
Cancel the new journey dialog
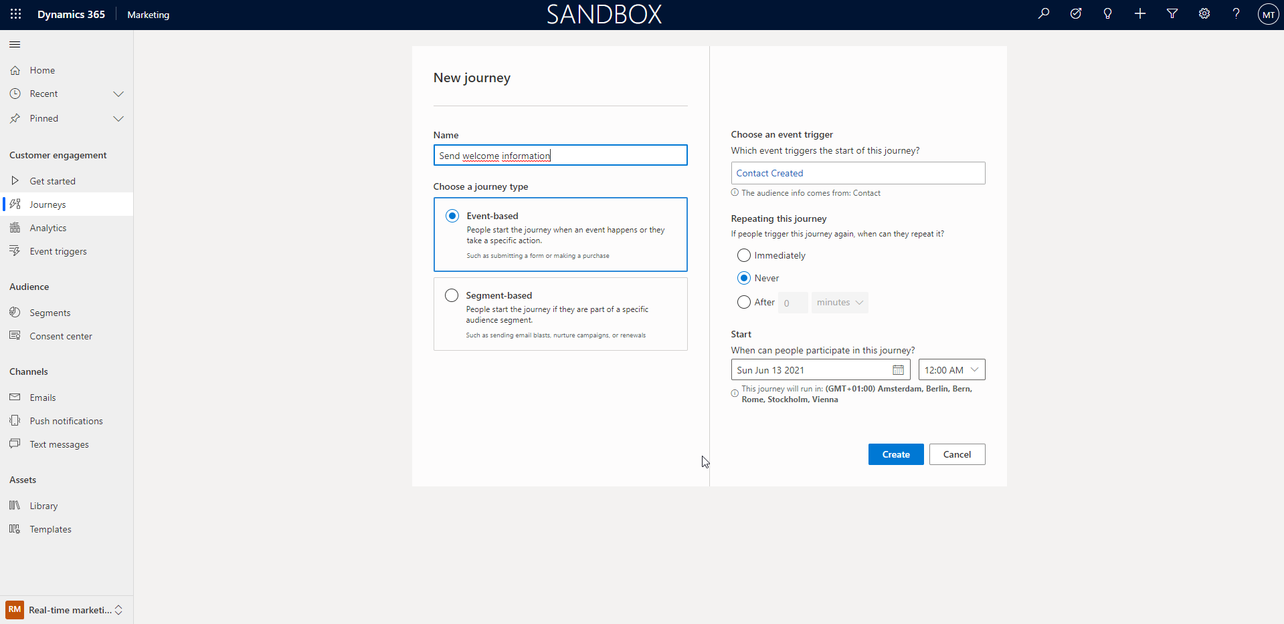[956, 454]
